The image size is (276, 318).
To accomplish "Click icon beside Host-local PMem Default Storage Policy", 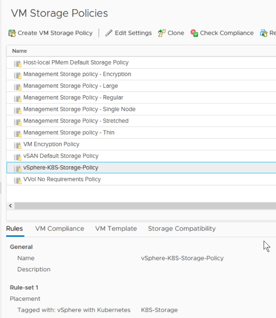I will coord(18,64).
